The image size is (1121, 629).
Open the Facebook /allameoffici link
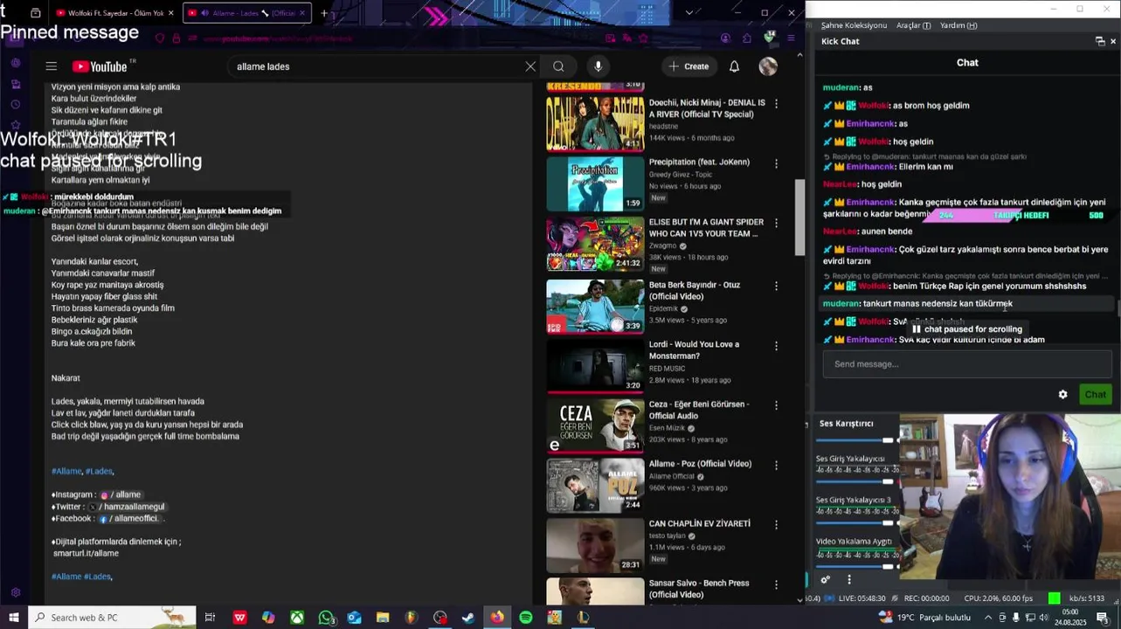tap(129, 518)
